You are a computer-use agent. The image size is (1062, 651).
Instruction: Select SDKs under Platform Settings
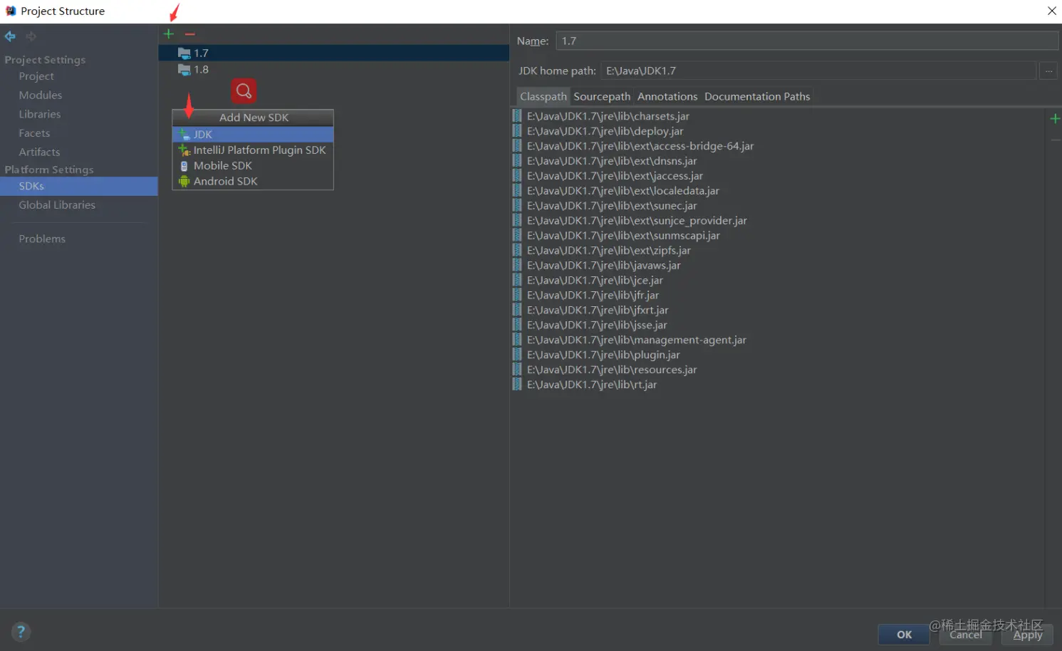tap(78, 186)
